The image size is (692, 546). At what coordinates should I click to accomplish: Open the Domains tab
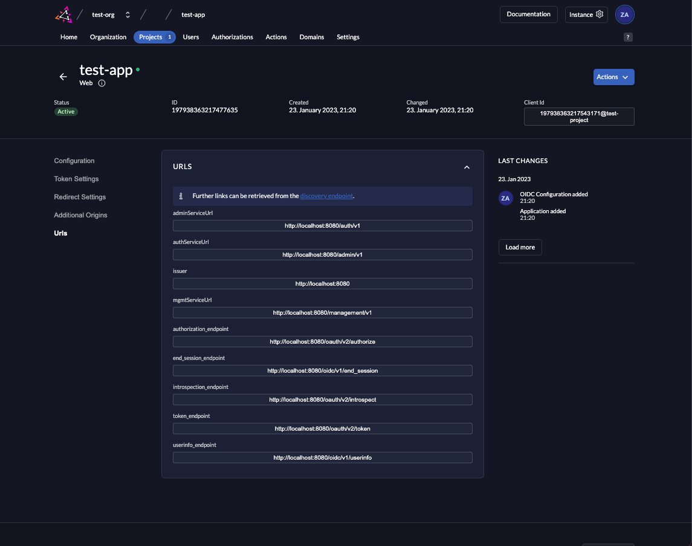click(x=312, y=37)
